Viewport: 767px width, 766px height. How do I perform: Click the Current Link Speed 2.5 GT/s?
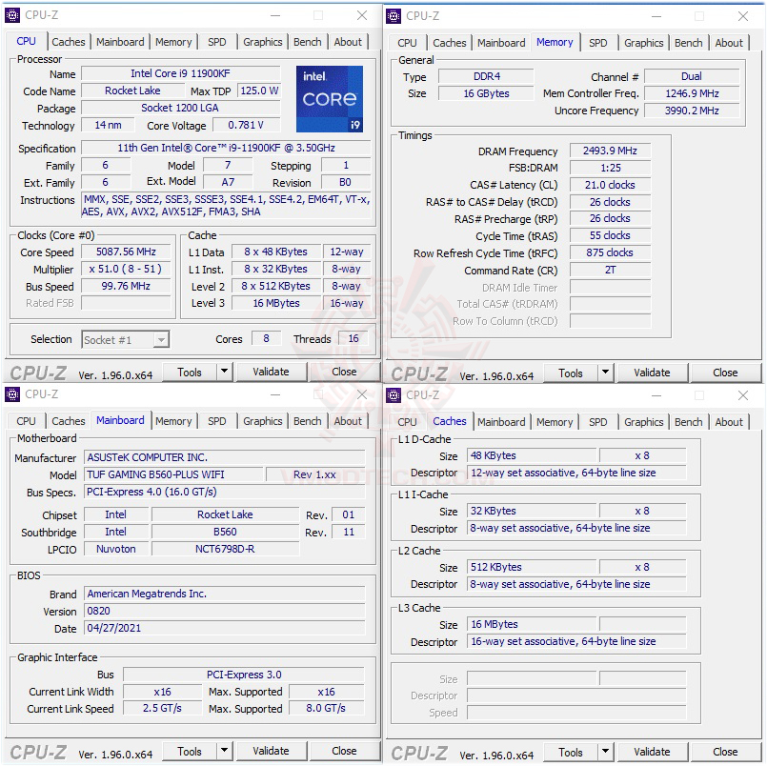(x=162, y=708)
